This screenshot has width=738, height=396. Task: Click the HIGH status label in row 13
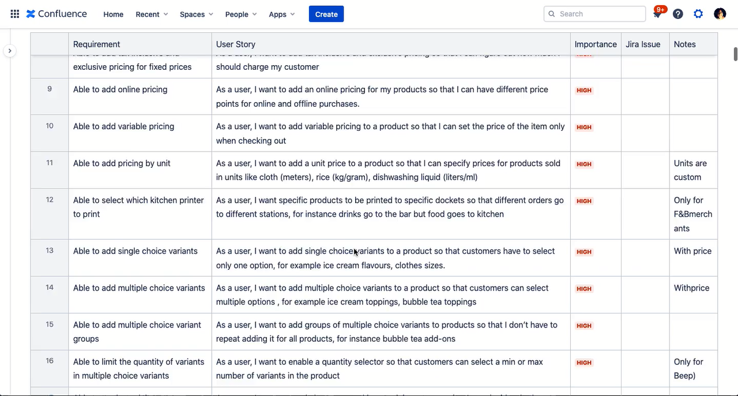coord(584,252)
